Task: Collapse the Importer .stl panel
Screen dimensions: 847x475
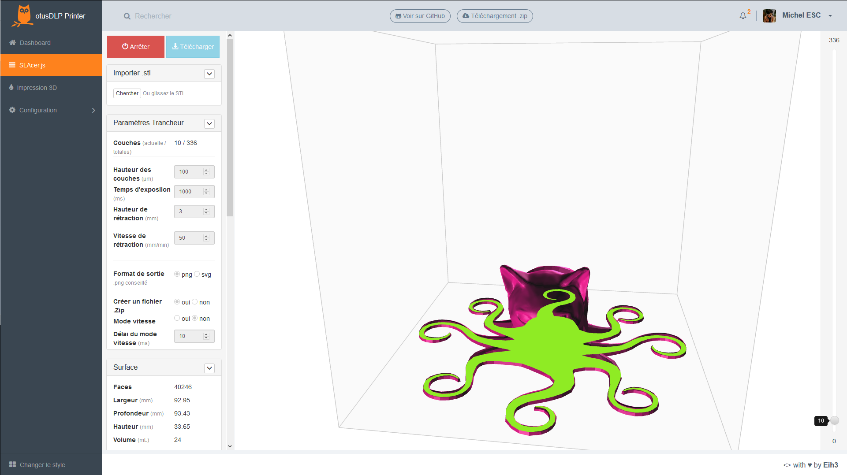Action: pyautogui.click(x=209, y=74)
